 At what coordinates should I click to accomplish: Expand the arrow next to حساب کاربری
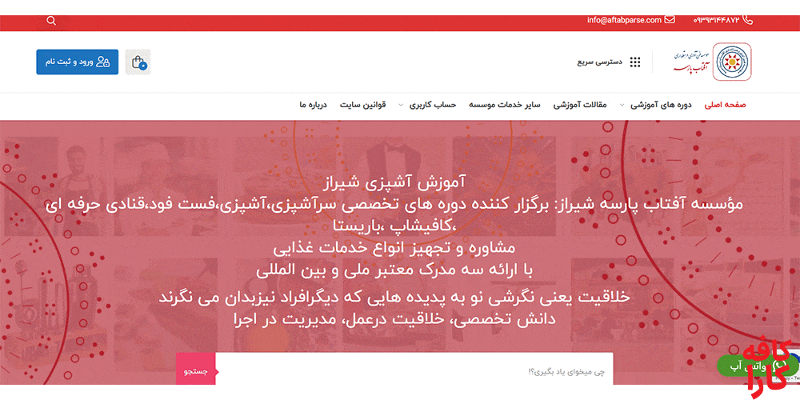[401, 105]
